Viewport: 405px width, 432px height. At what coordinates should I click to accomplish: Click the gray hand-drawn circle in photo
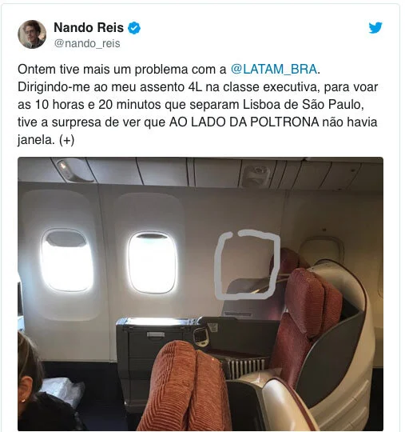click(247, 265)
